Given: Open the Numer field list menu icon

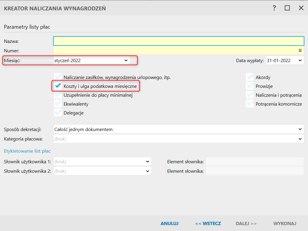Looking at the screenshot, I should point(300,50).
